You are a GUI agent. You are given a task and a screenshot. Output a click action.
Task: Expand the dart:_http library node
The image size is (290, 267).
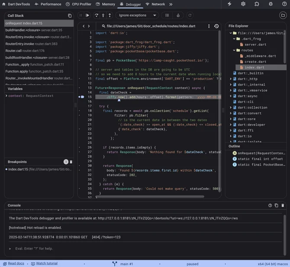[231, 79]
